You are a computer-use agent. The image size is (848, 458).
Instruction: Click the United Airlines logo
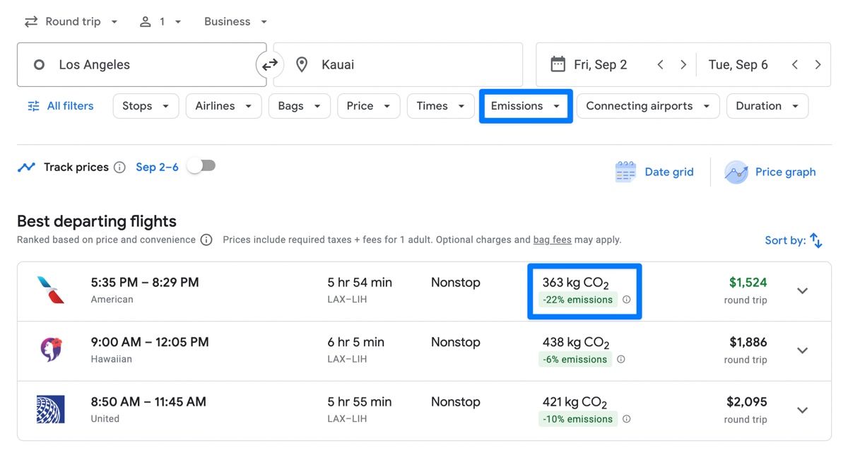coord(50,409)
